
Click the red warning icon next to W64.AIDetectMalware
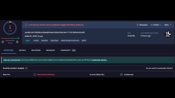(x=35, y=74)
